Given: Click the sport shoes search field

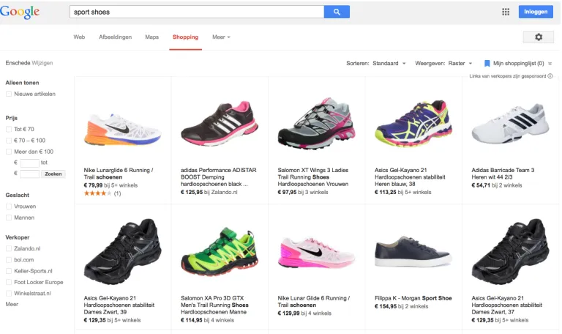Looking at the screenshot, I should 197,12.
